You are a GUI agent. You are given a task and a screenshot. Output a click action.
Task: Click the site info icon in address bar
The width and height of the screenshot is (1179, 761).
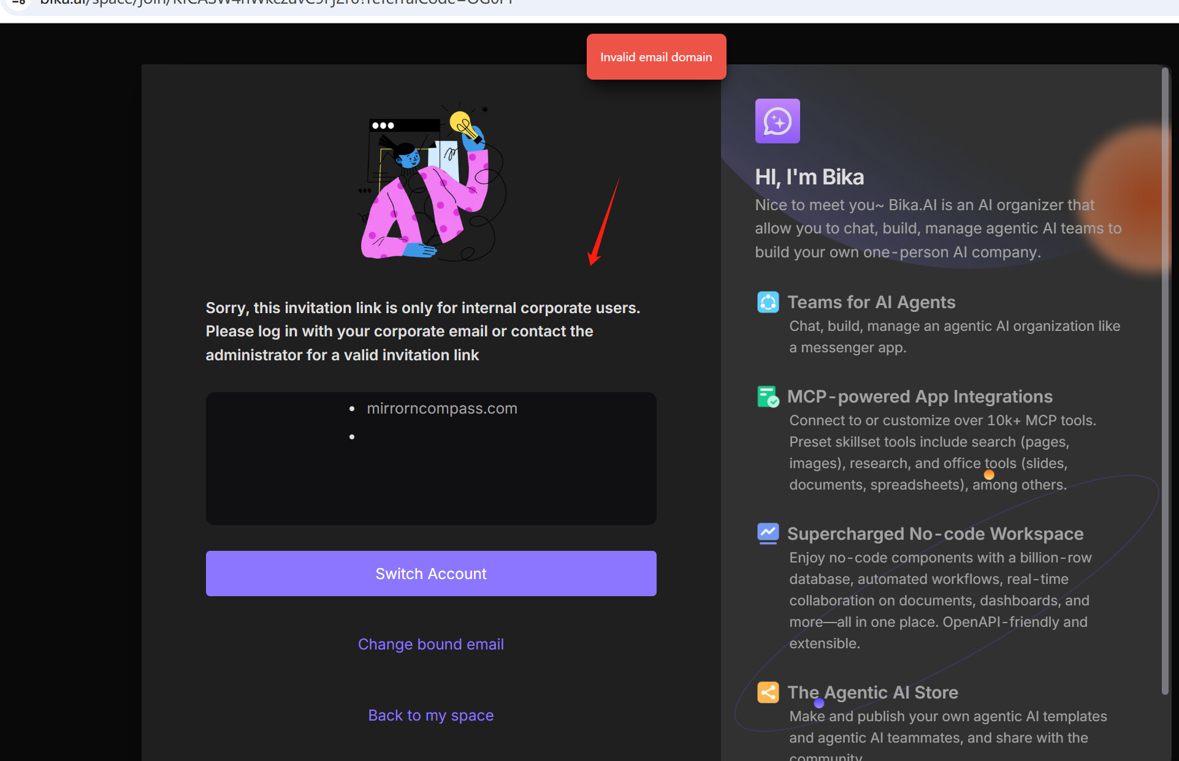[18, 2]
